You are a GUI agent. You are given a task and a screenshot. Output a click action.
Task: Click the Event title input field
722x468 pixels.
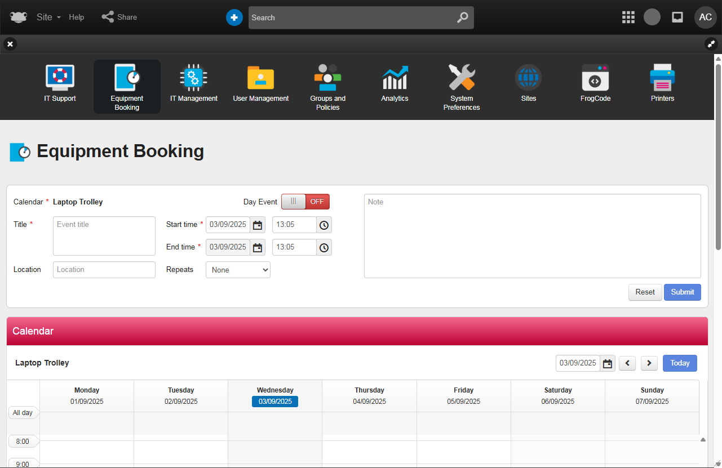pyautogui.click(x=104, y=236)
